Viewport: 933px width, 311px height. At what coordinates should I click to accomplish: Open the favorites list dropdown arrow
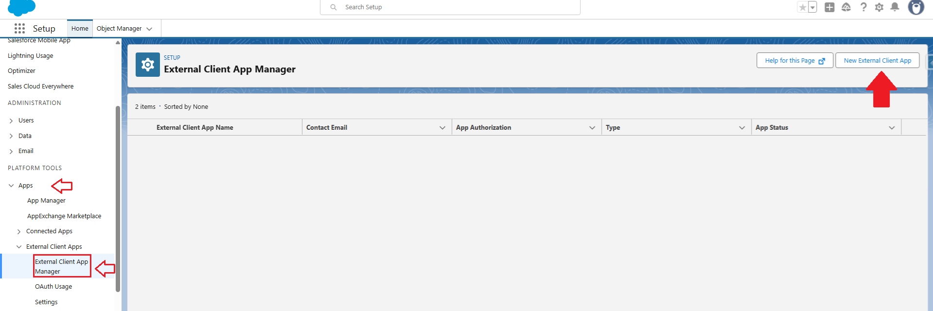(812, 7)
